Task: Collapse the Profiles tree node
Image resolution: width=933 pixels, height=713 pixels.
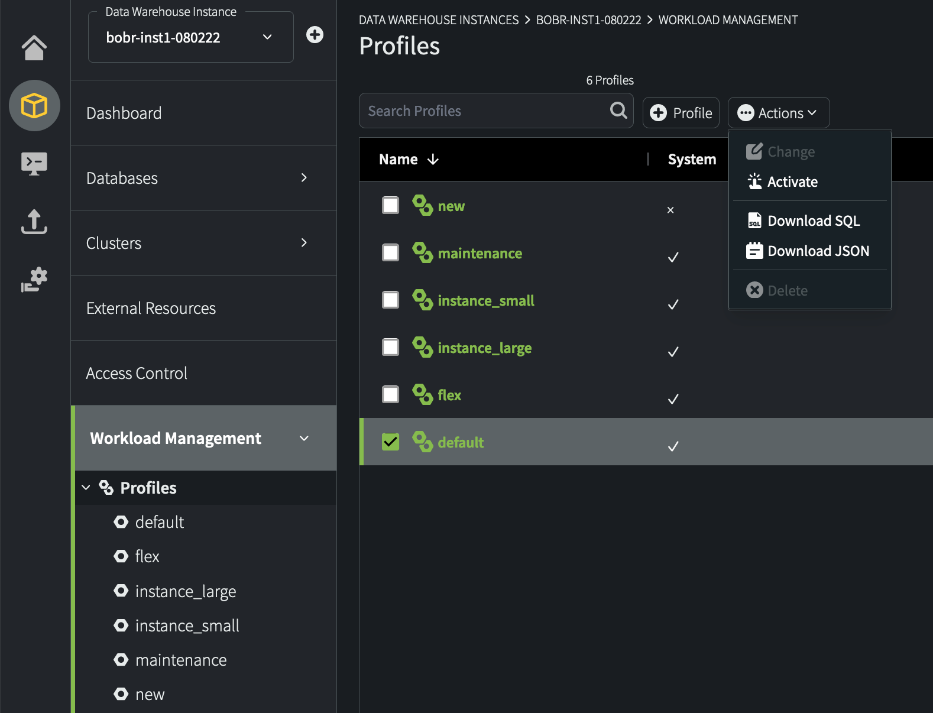Action: point(86,488)
